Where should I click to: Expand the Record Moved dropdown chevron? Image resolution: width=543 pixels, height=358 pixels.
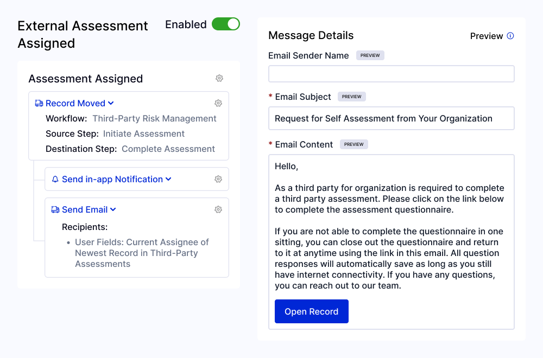tap(111, 103)
